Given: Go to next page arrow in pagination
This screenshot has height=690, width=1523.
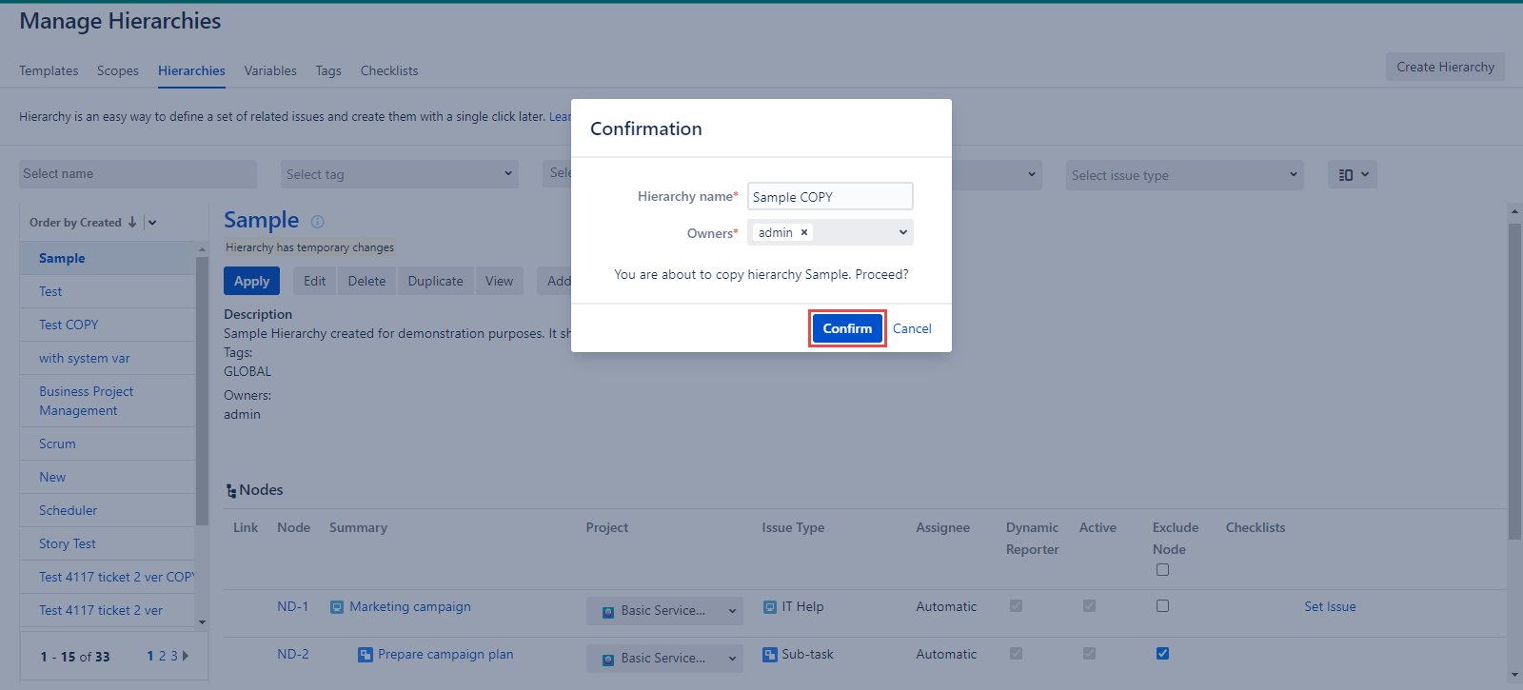Looking at the screenshot, I should pos(186,656).
